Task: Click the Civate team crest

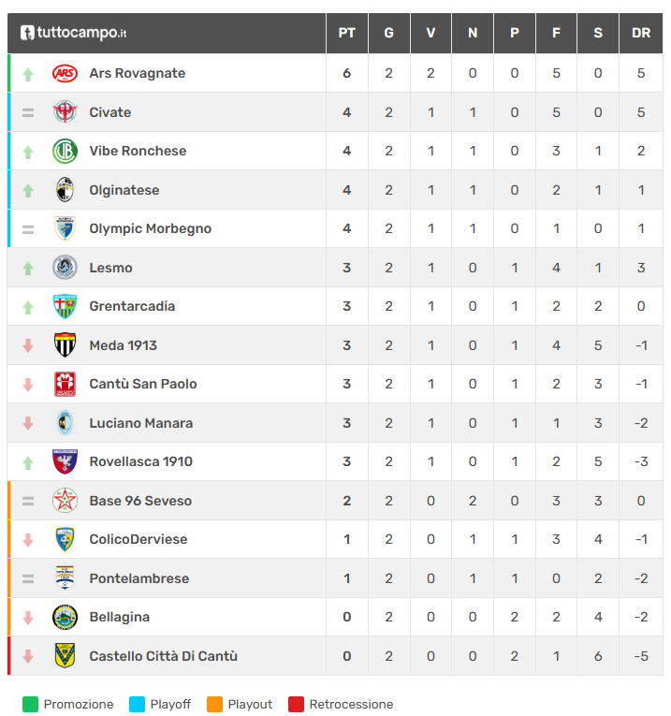Action: pos(65,112)
